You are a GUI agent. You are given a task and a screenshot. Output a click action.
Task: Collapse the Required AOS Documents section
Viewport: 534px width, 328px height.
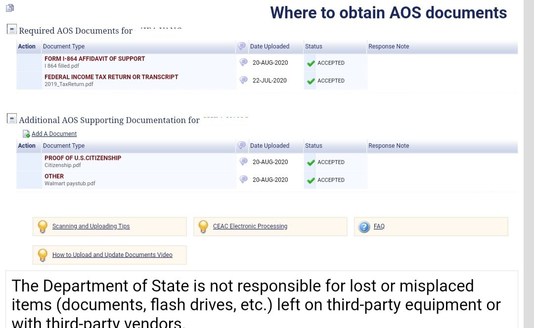coord(11,29)
